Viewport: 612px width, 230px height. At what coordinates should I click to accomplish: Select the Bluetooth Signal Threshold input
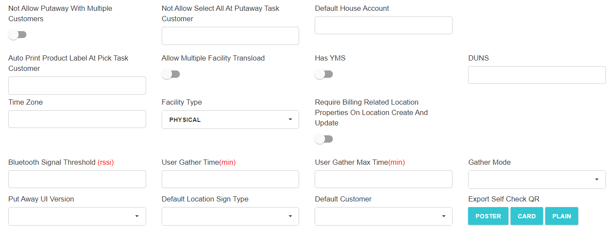77,179
